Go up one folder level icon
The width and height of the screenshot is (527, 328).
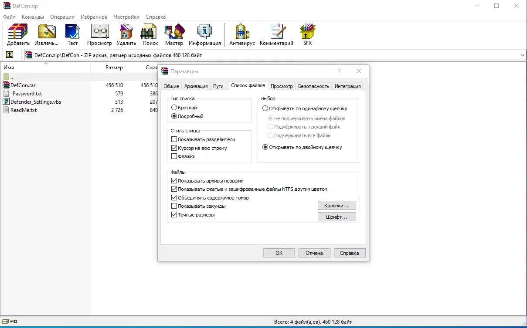(x=10, y=55)
